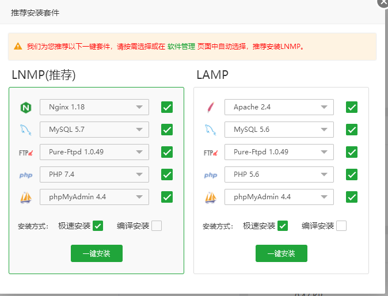The image size is (388, 296).
Task: Uncheck Pure-Ftpd checkbox in LAMP
Action: (x=352, y=152)
